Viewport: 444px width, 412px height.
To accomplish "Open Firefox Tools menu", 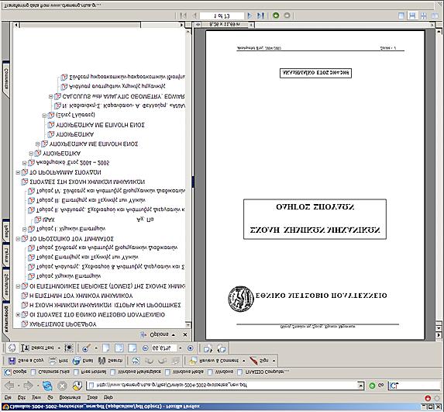I will (x=92, y=397).
